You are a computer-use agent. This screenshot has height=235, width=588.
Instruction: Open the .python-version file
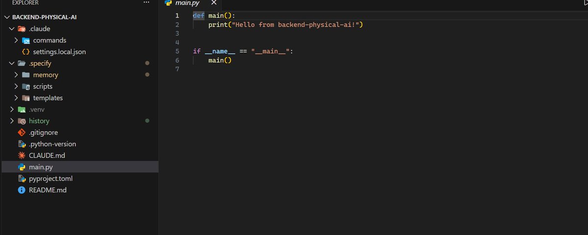[x=52, y=144]
